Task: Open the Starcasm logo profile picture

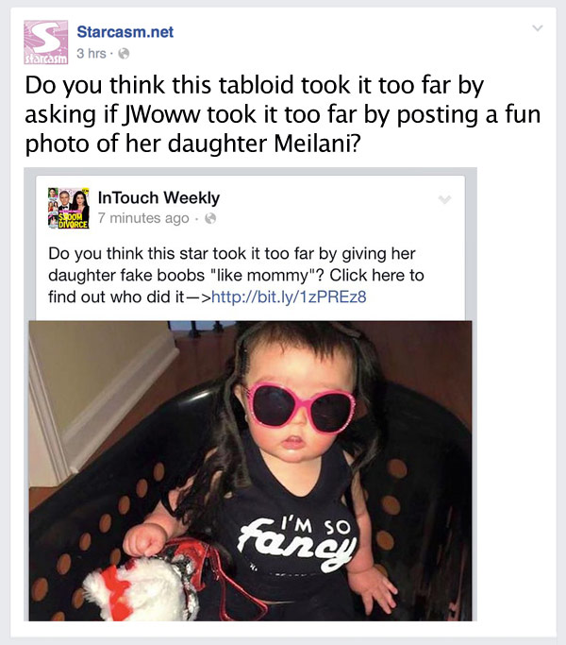Action: [45, 42]
